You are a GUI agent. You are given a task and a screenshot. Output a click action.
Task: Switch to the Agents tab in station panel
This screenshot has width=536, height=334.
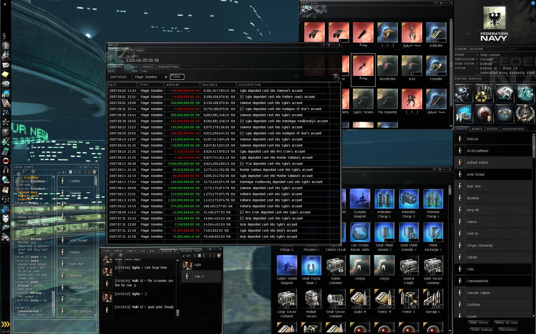pyautogui.click(x=477, y=129)
